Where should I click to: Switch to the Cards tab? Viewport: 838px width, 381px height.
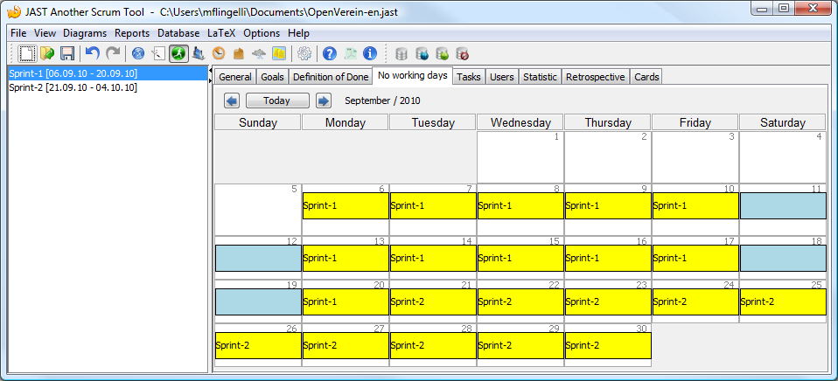tap(646, 77)
